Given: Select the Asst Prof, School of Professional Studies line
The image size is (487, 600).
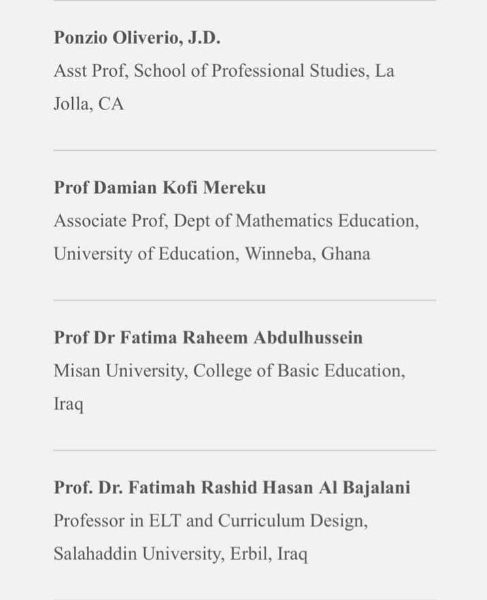Looking at the screenshot, I should pos(224,71).
